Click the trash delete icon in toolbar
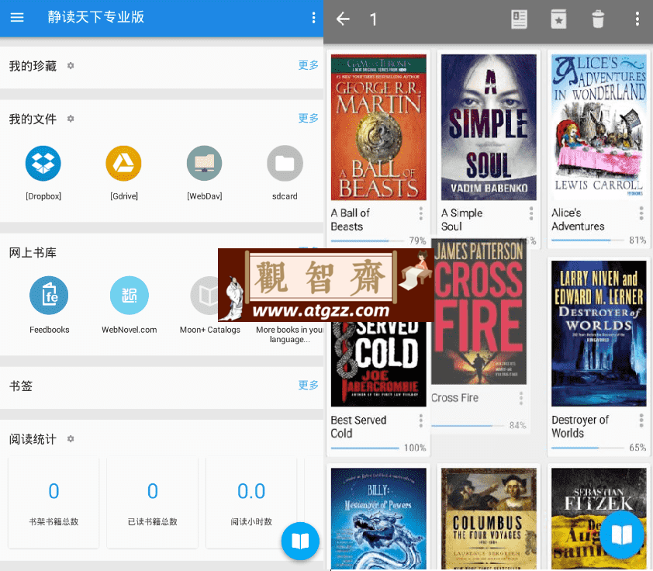Image resolution: width=653 pixels, height=571 pixels. click(x=598, y=19)
